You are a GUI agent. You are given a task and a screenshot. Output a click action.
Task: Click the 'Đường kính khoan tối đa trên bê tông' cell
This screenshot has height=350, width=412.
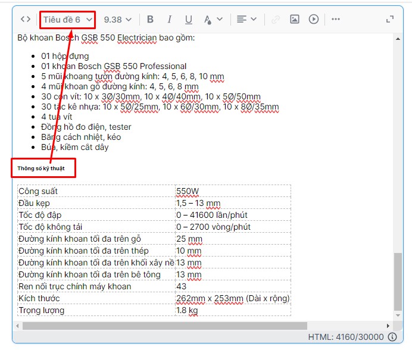click(x=96, y=274)
